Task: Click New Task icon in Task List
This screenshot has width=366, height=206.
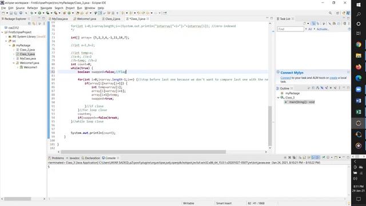Action: pos(304,23)
